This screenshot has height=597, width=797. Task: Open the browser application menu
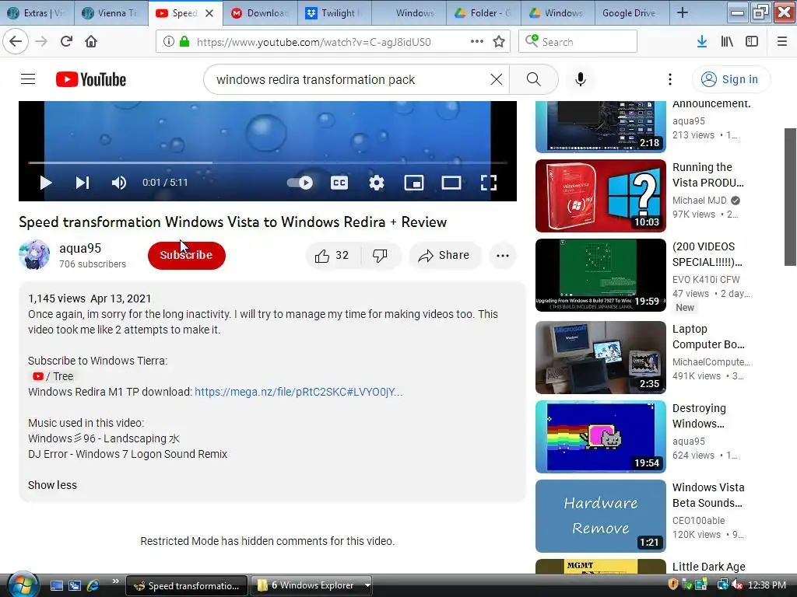tap(782, 42)
